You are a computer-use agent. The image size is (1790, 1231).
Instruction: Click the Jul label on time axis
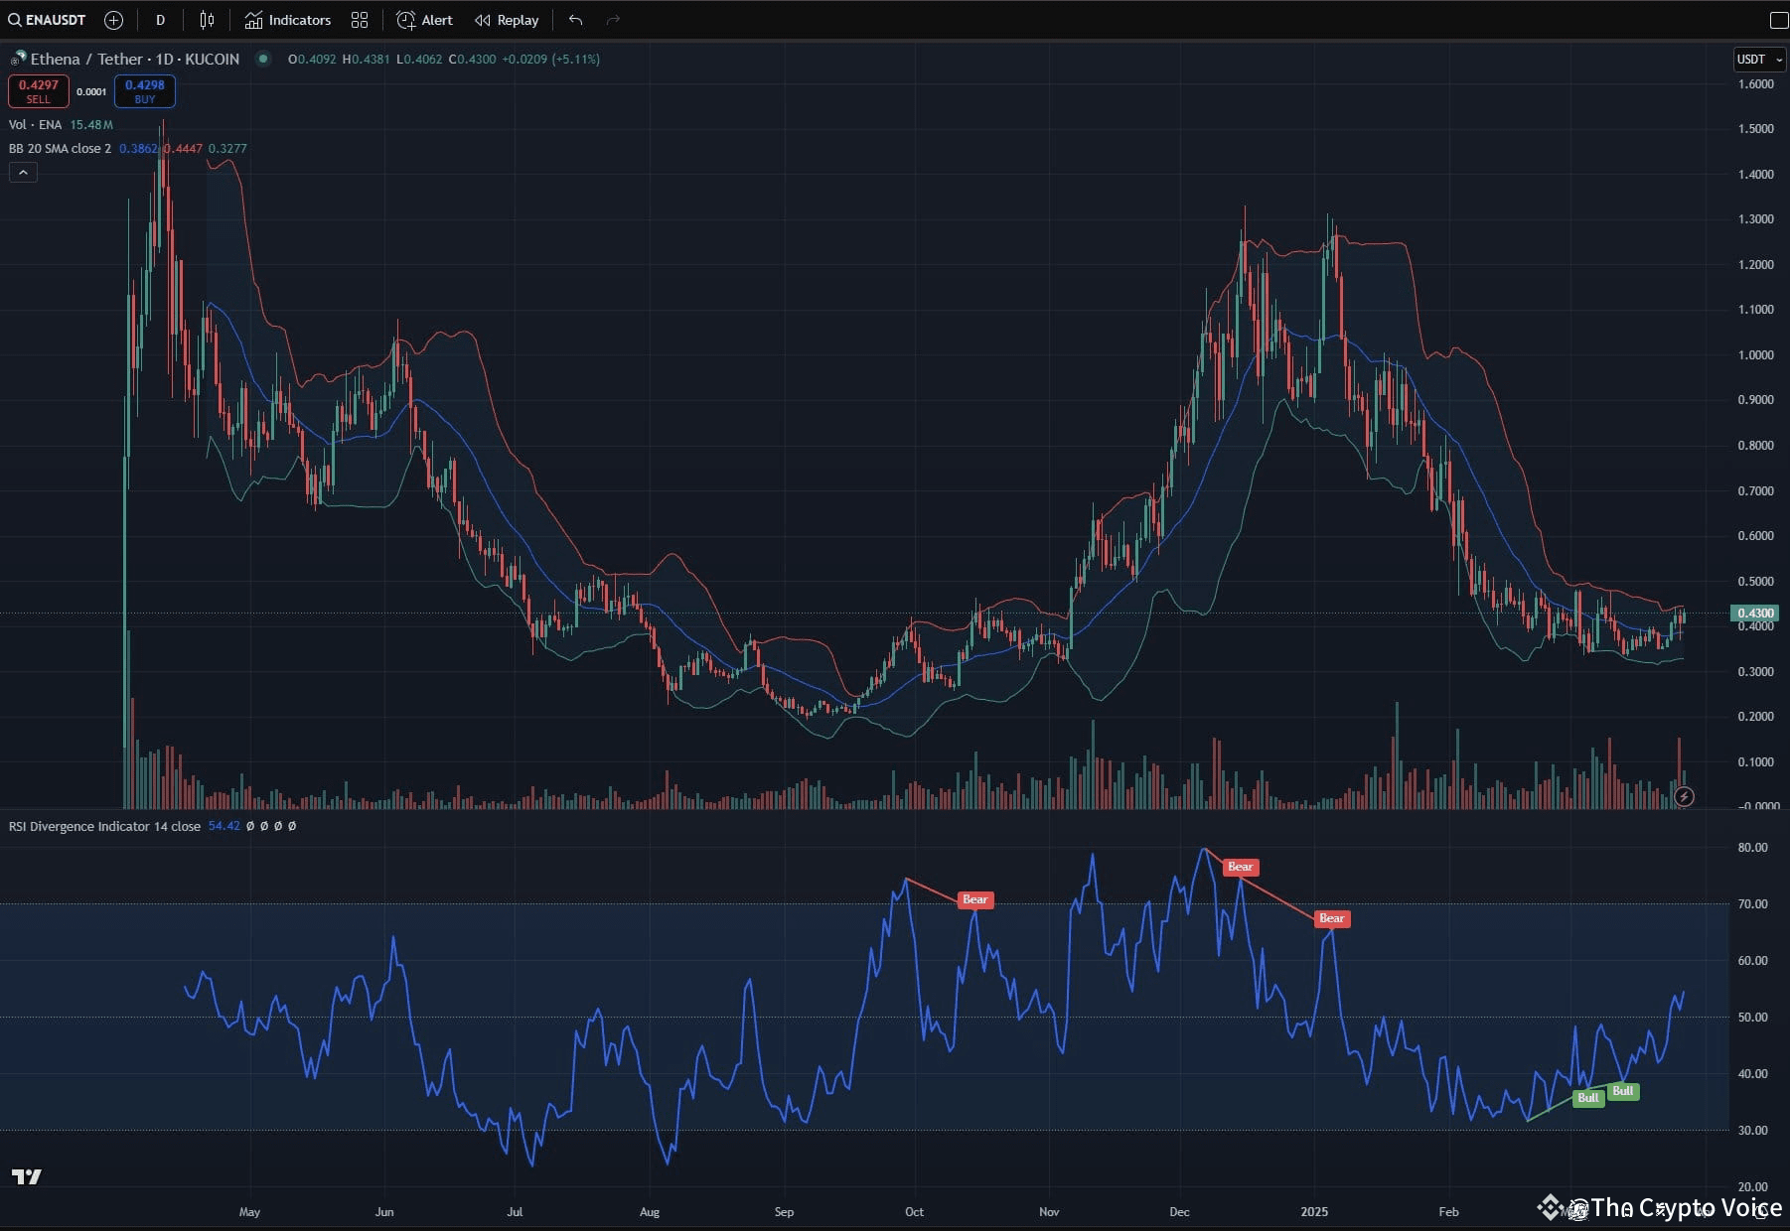click(x=515, y=1211)
